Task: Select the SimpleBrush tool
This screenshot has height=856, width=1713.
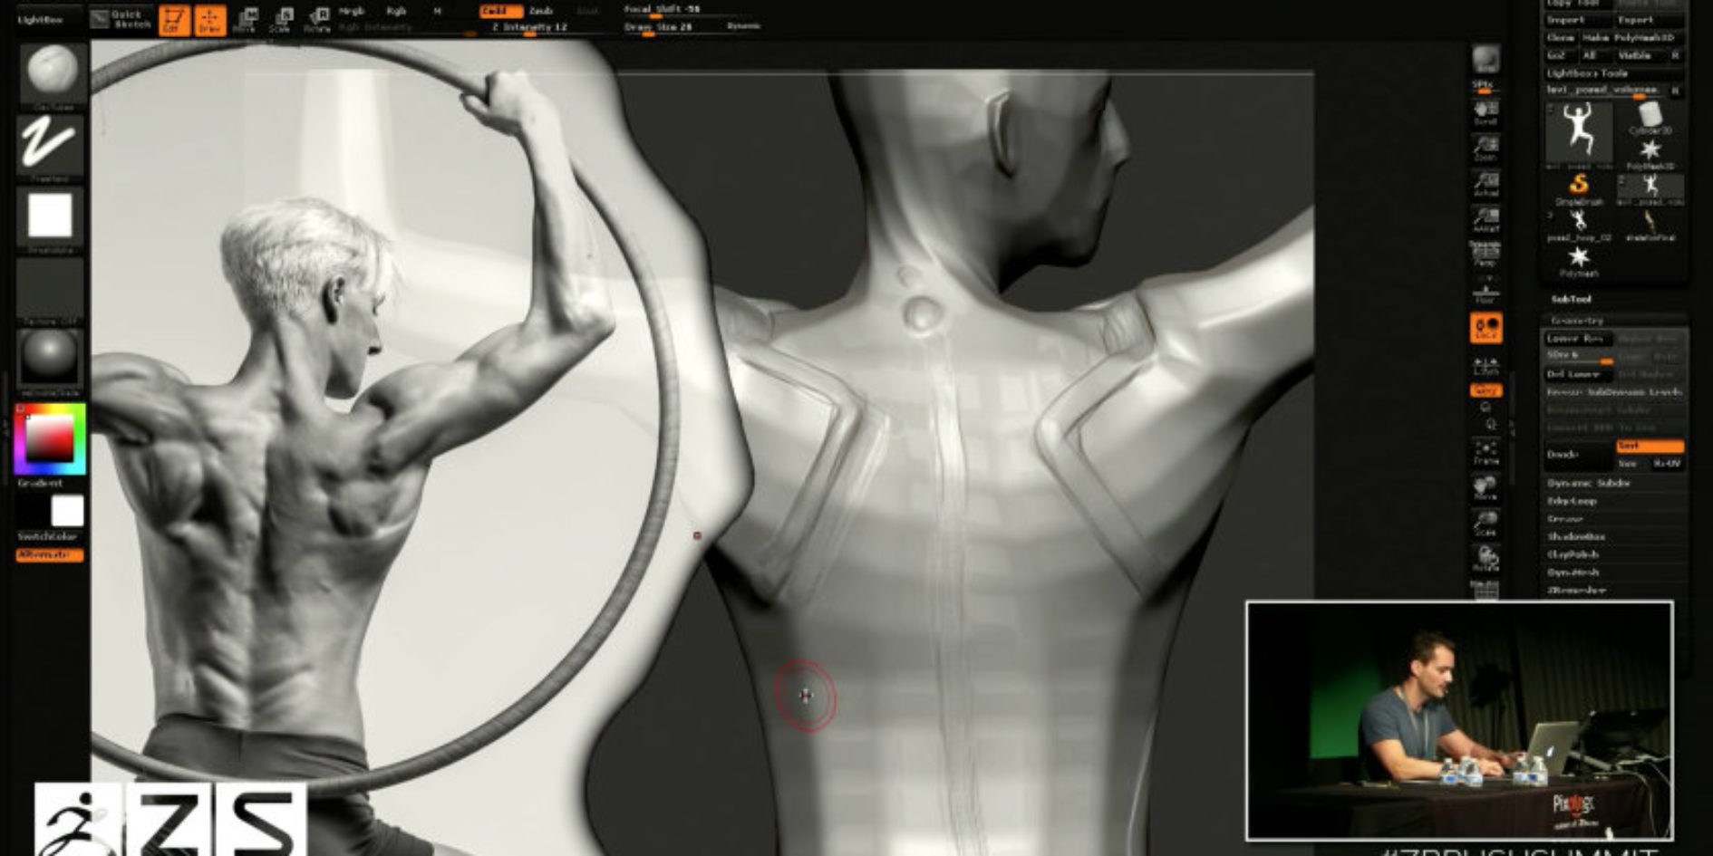Action: pos(1579,189)
